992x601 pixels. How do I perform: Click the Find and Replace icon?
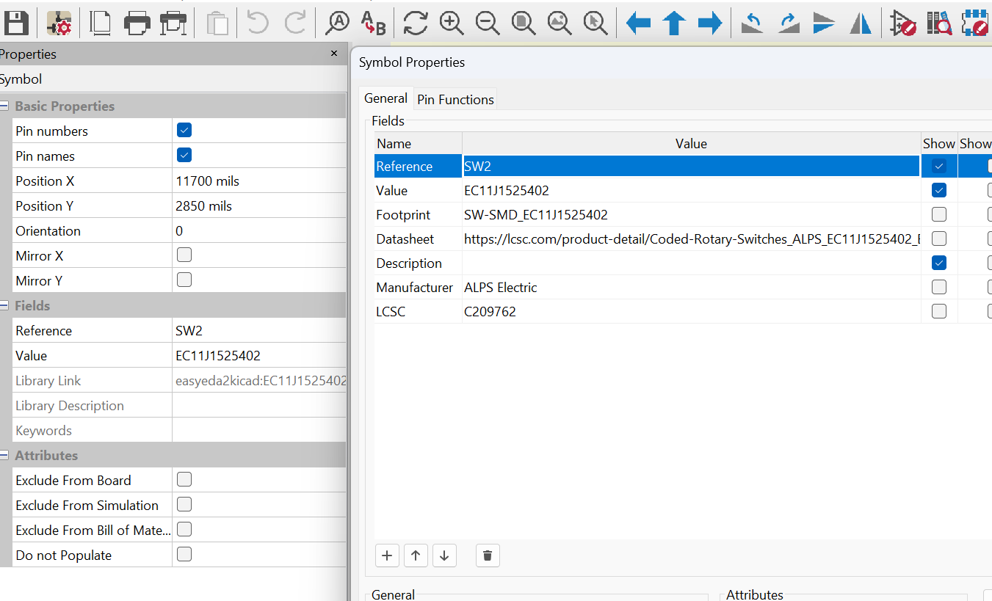374,23
